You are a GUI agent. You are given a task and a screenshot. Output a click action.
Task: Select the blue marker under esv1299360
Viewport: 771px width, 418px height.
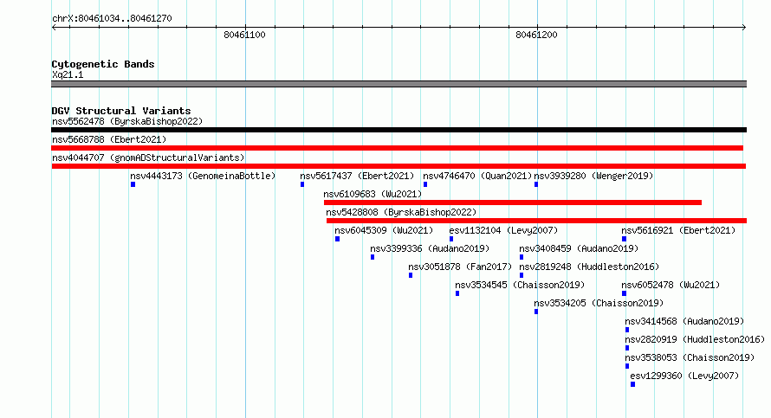pos(633,384)
